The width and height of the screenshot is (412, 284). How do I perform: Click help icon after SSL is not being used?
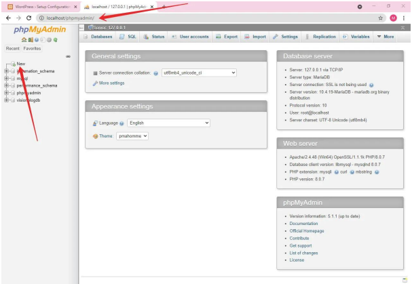pos(371,85)
